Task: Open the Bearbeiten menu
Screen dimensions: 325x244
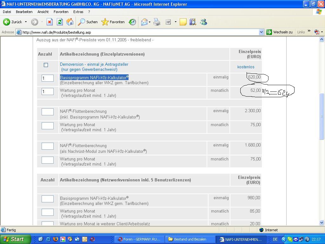Action: pos(24,12)
